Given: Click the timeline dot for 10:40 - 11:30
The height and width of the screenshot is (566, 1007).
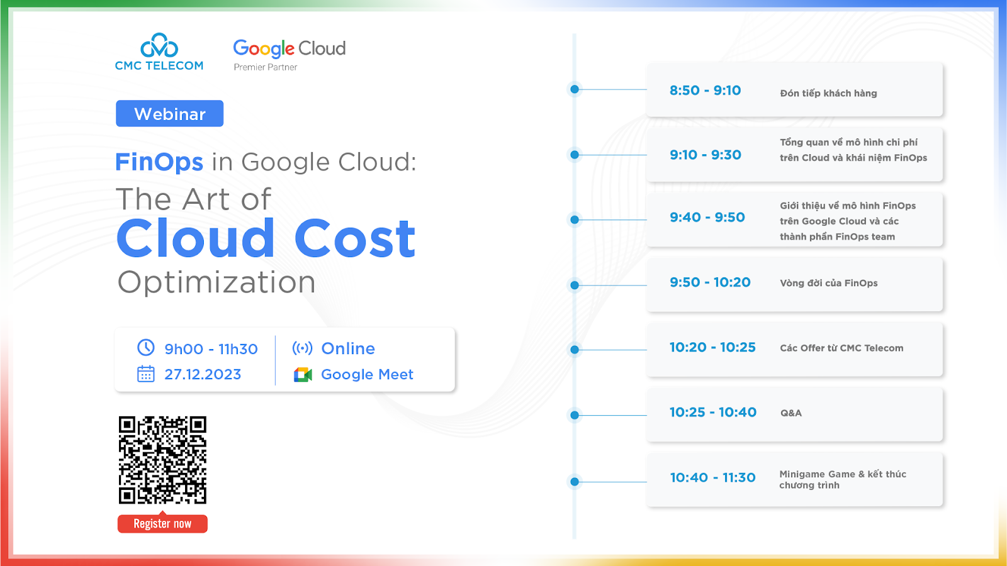Looking at the screenshot, I should point(575,482).
